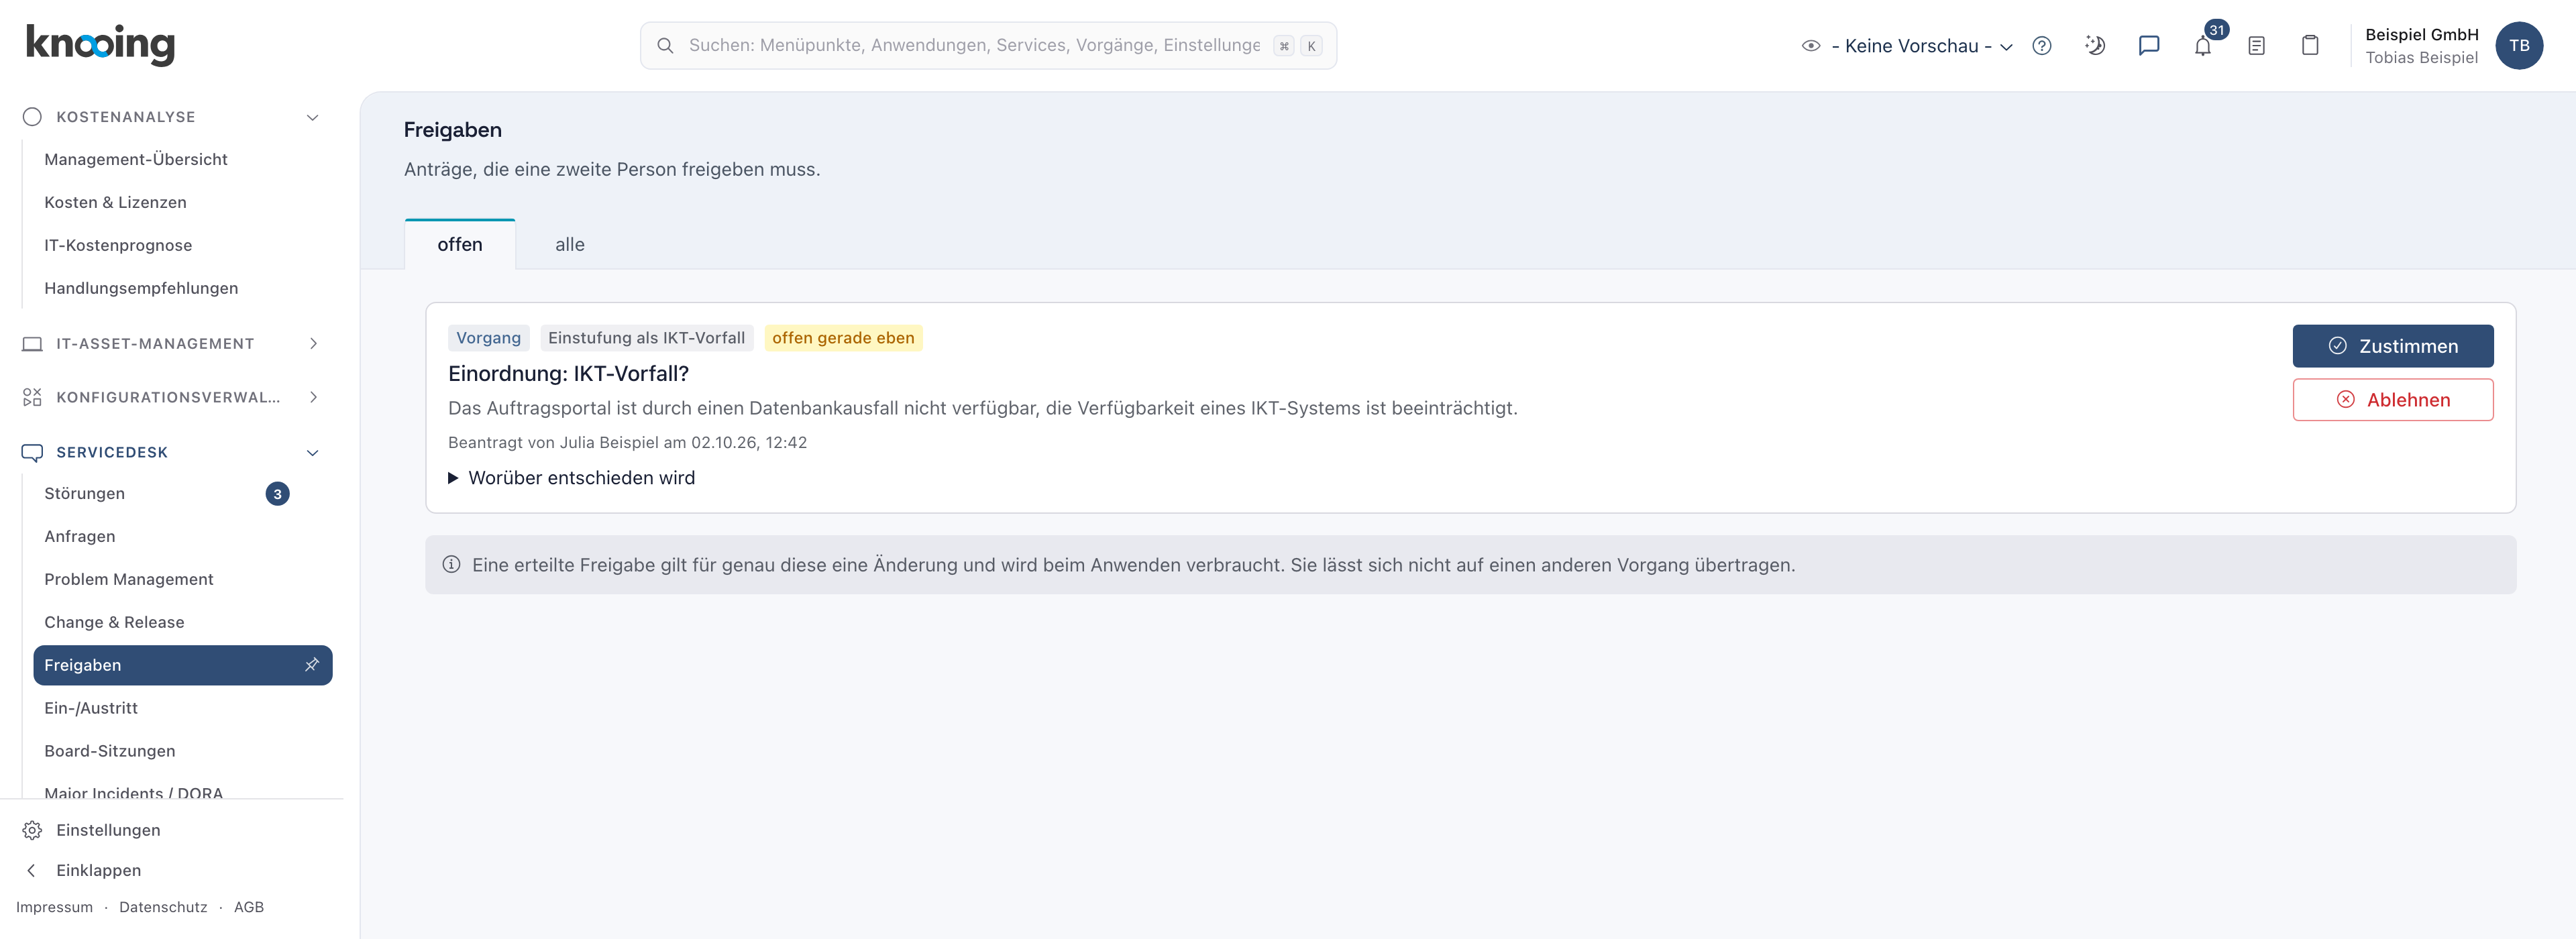Open Change & Release menu item
Viewport: 2576px width, 939px height.
click(114, 623)
